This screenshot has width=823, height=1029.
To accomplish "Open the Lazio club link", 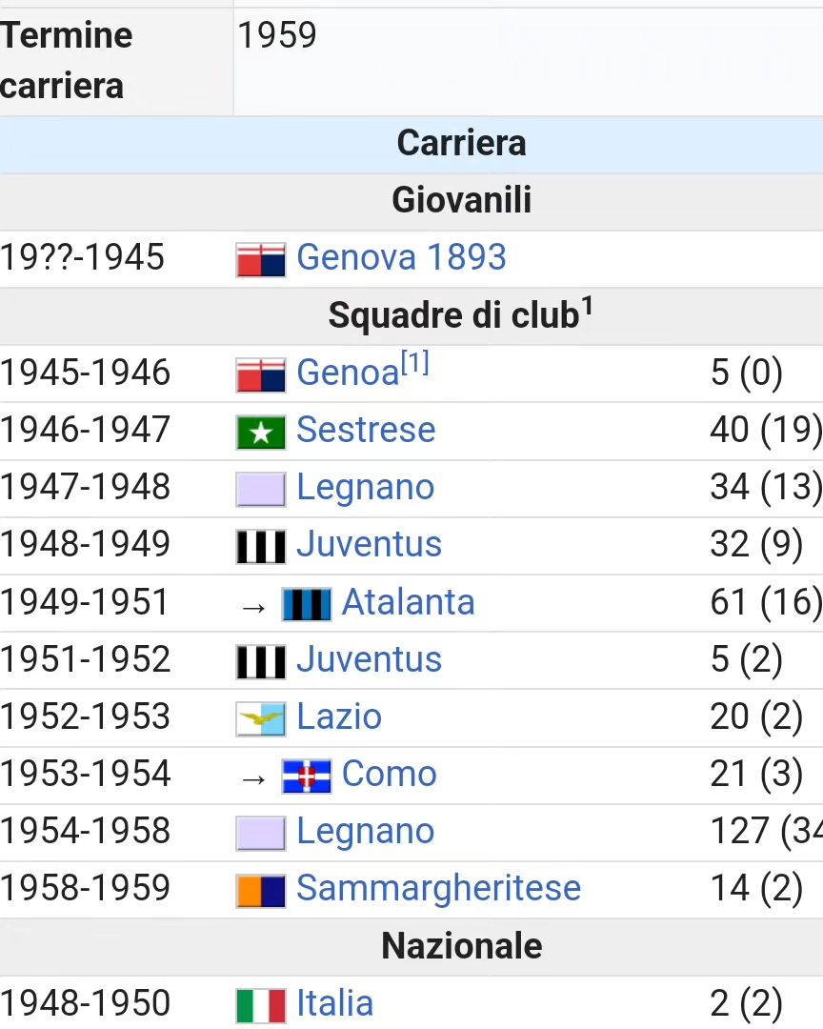I will pos(339,716).
